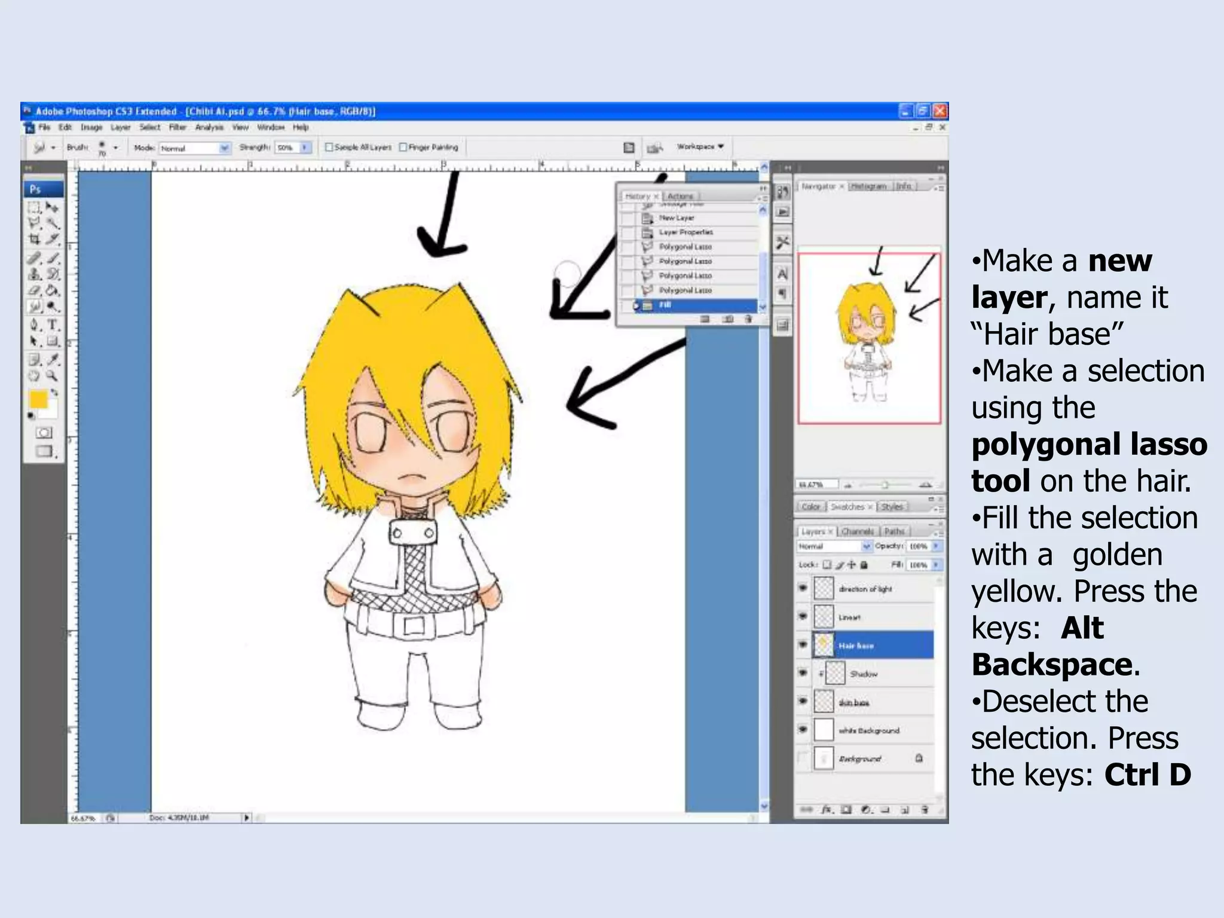Create new snapshot in History panel
1224x918 pixels.
[727, 319]
